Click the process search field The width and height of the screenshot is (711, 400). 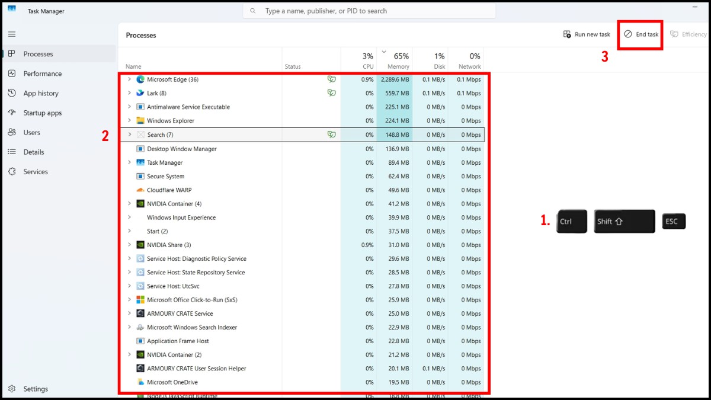(x=369, y=11)
